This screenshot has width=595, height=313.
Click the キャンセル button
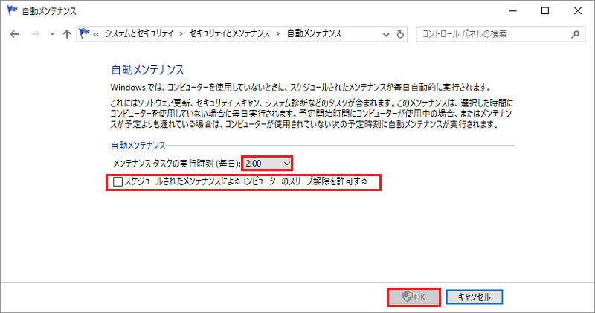click(475, 297)
